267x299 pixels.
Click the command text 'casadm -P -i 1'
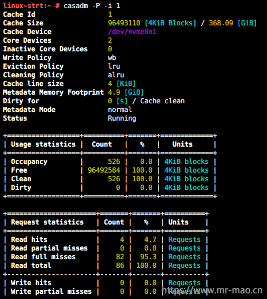click(x=92, y=6)
